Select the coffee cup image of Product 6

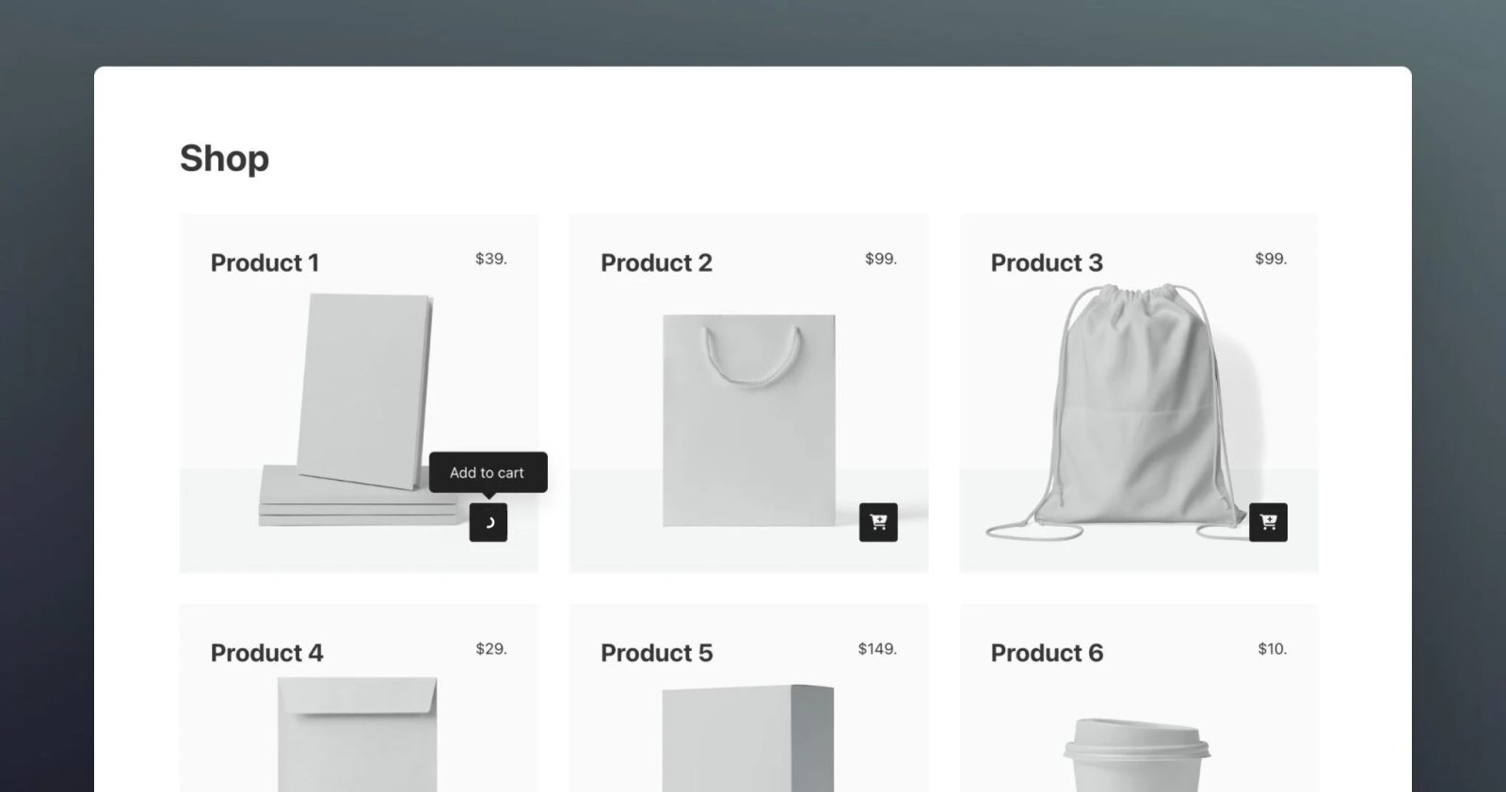point(1137,755)
